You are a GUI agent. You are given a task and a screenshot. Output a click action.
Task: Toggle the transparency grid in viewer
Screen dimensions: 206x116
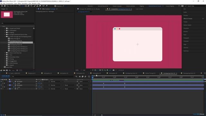pos(95,70)
